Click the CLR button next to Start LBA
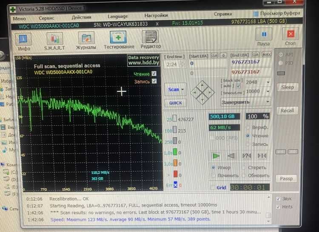The image size is (319, 232). pos(214,56)
